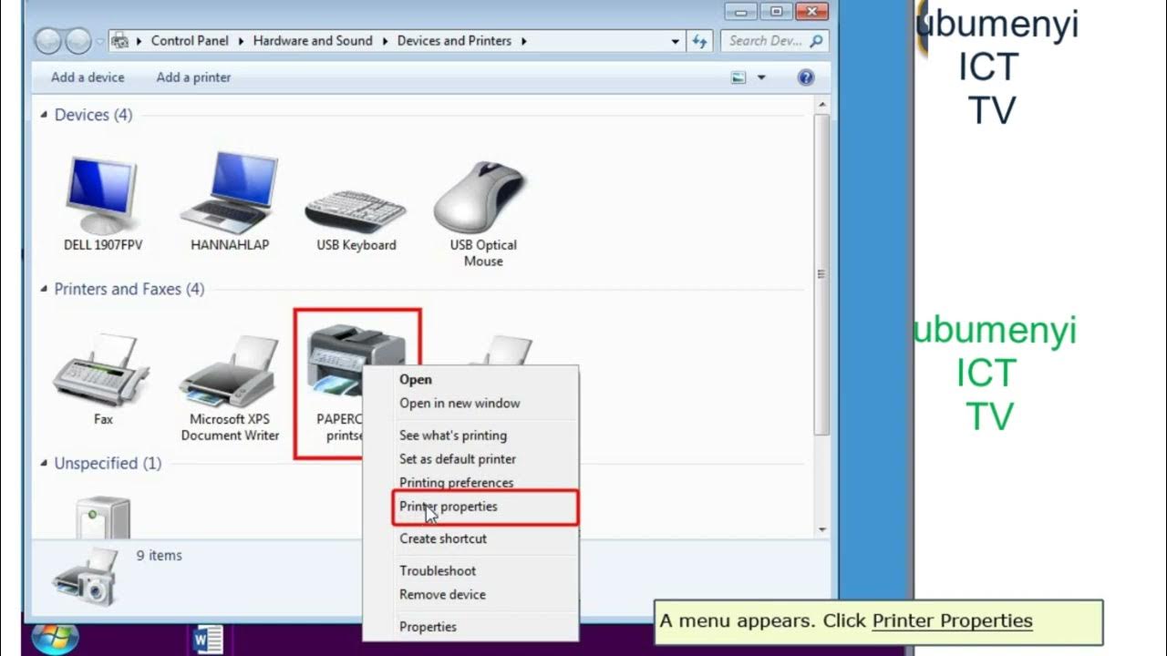Click Devices and Printers breadcrumb
The height and width of the screenshot is (656, 1167).
(455, 41)
